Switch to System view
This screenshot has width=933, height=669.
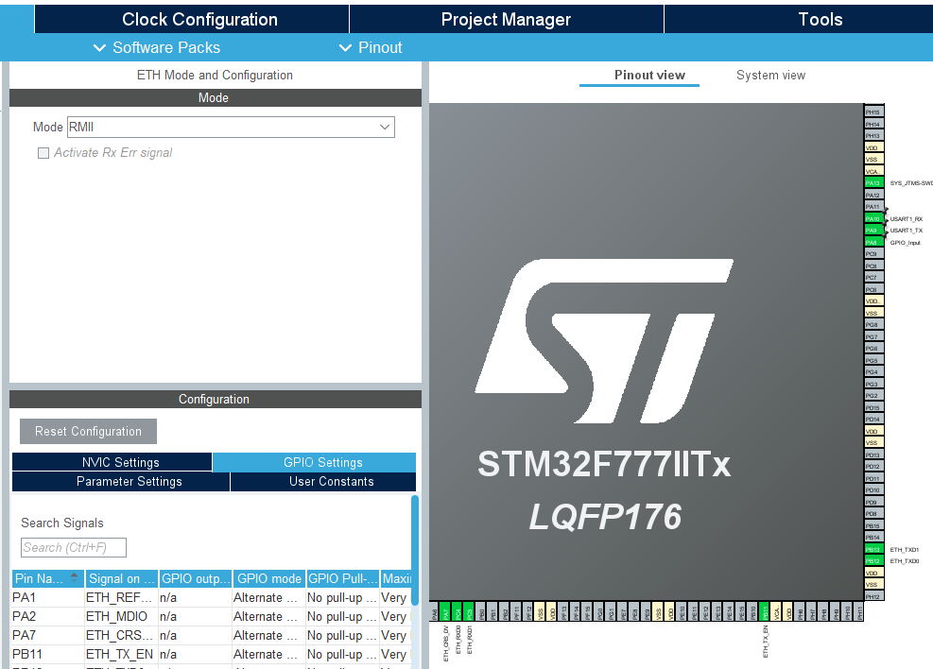(x=770, y=75)
